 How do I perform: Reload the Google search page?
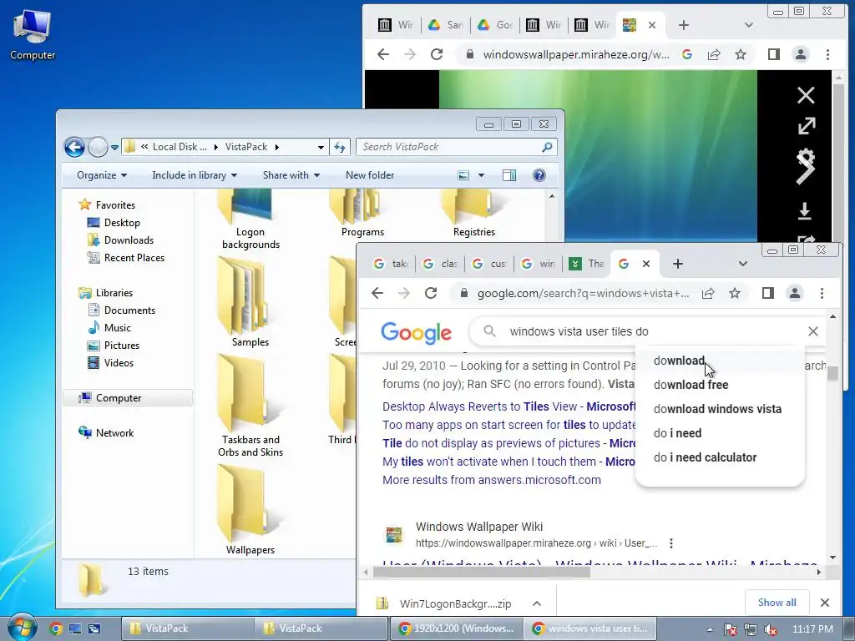coord(431,293)
